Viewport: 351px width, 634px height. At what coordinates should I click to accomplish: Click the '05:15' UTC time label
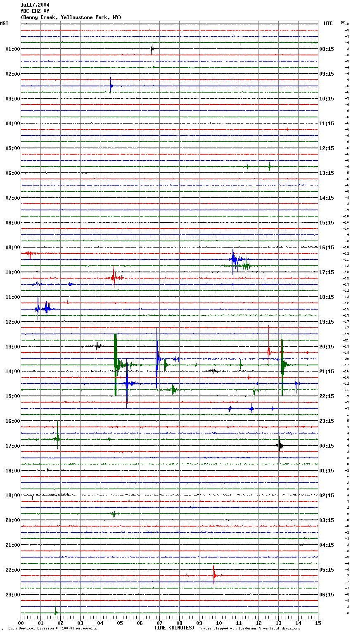coord(327,570)
